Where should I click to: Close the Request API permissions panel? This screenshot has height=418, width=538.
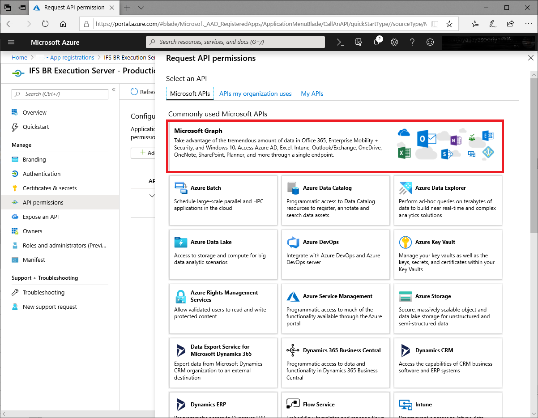pos(531,58)
